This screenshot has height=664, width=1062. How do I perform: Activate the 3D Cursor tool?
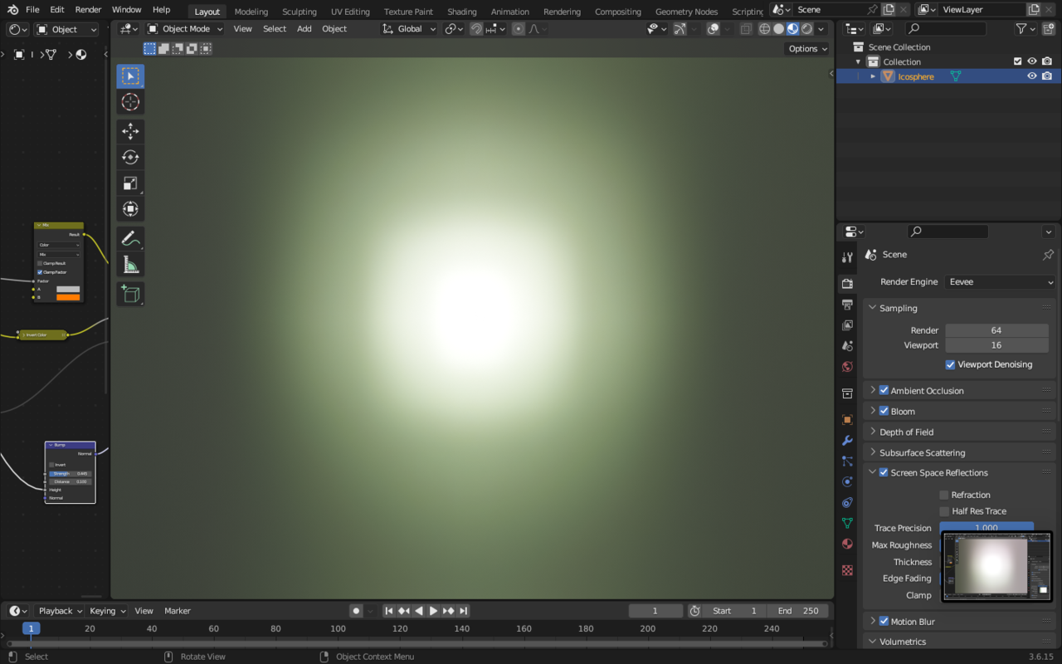click(130, 102)
